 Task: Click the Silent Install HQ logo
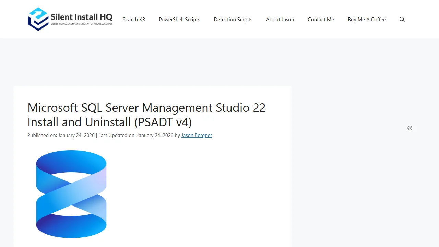coord(70,19)
